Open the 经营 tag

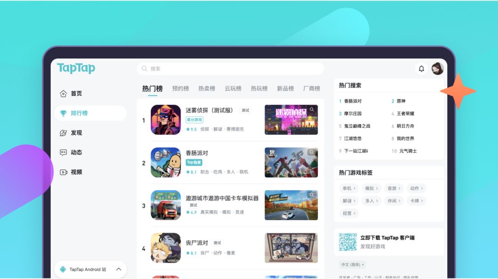(x=349, y=213)
